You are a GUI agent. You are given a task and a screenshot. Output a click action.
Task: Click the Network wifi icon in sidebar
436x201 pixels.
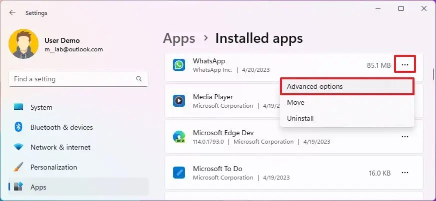point(18,147)
